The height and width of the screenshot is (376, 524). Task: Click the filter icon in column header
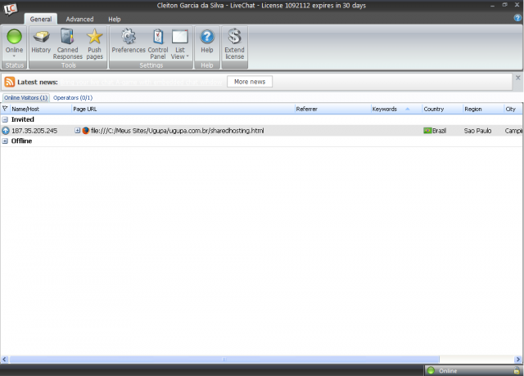[x=5, y=109]
